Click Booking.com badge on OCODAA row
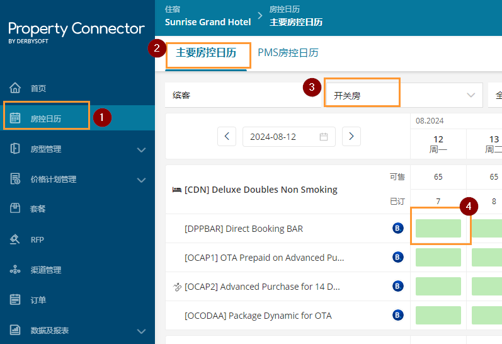Image resolution: width=502 pixels, height=344 pixels. tap(398, 315)
